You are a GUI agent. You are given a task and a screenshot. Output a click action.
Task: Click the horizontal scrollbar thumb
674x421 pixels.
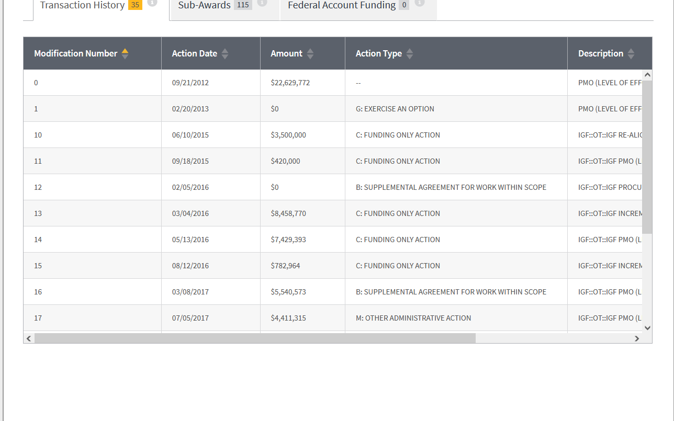point(255,338)
